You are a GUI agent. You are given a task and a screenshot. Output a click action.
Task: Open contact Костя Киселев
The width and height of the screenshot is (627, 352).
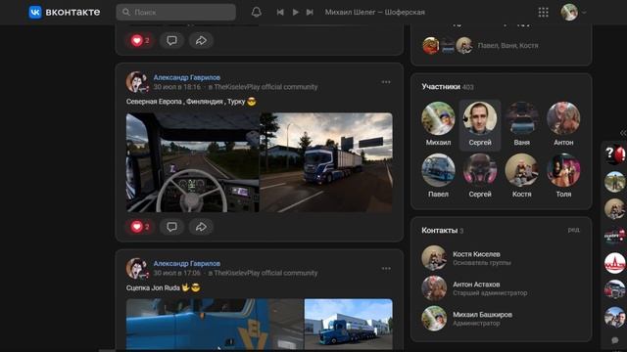point(476,254)
